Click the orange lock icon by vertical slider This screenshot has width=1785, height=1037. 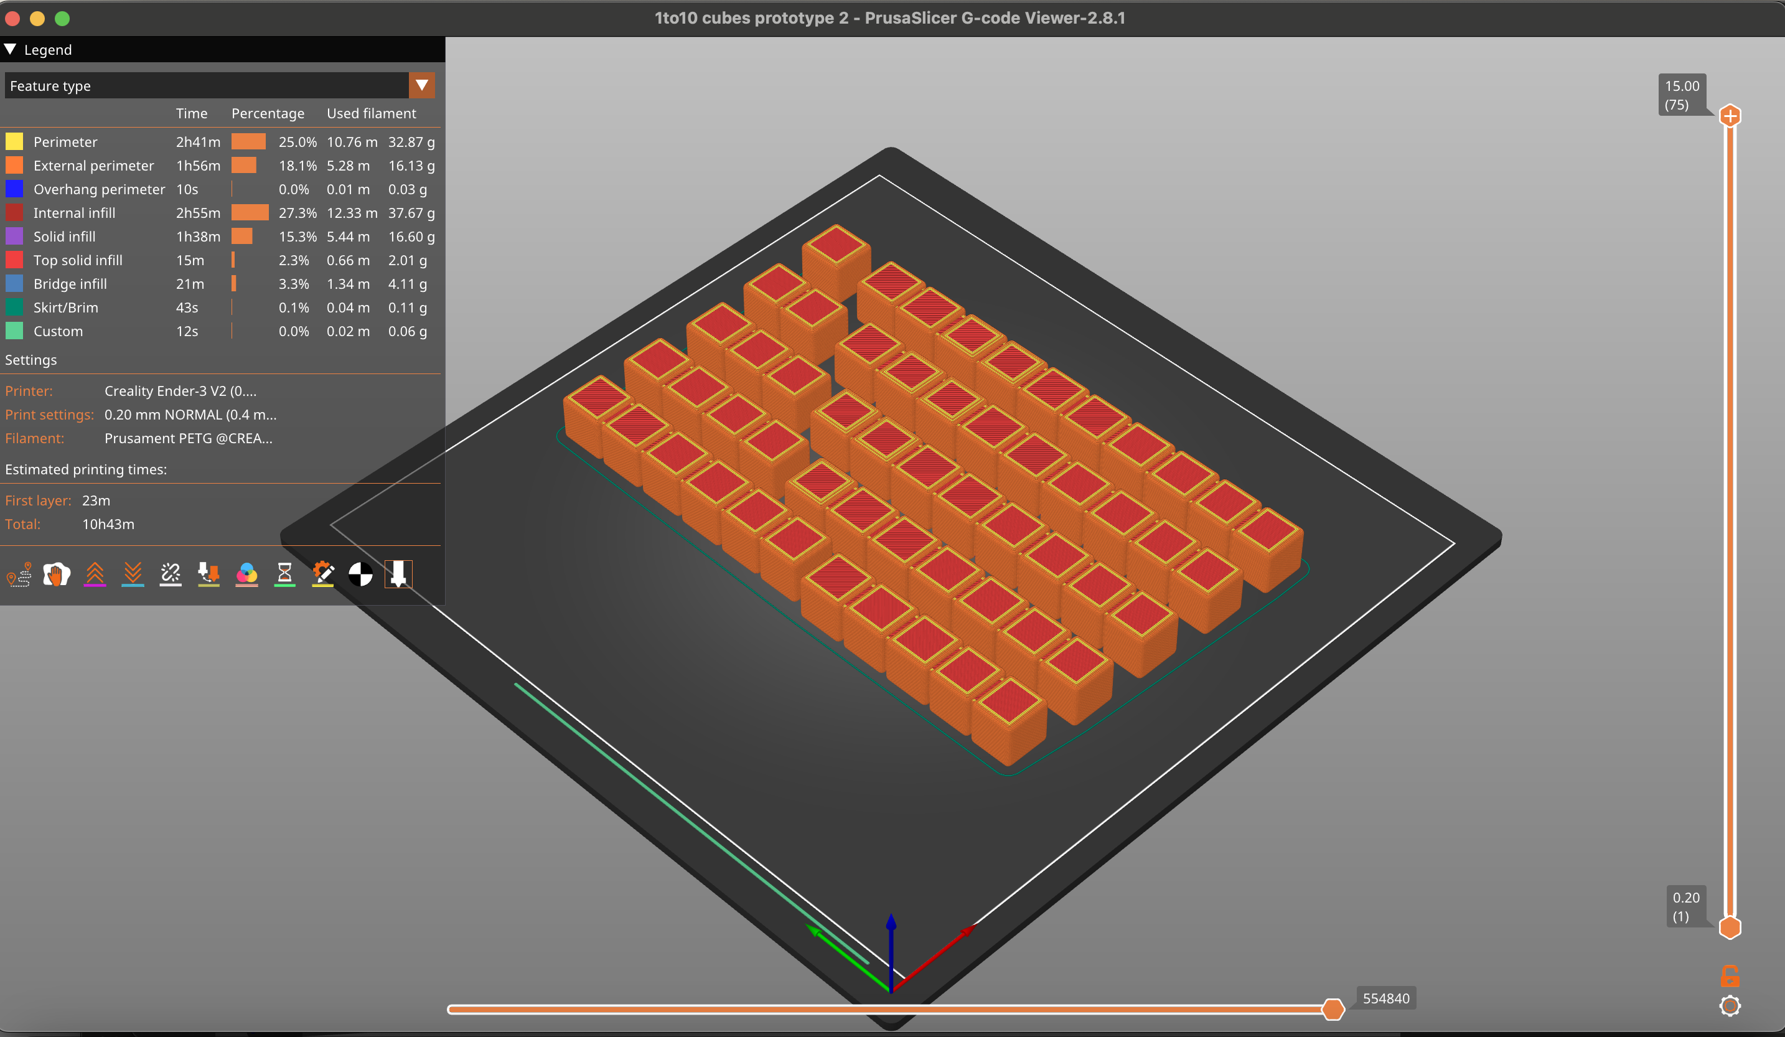1730,976
